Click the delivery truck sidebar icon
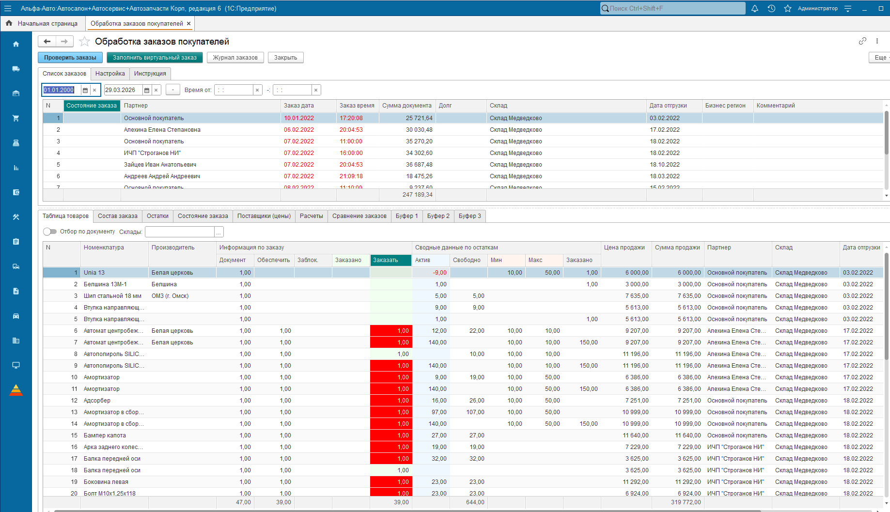 tap(16, 69)
